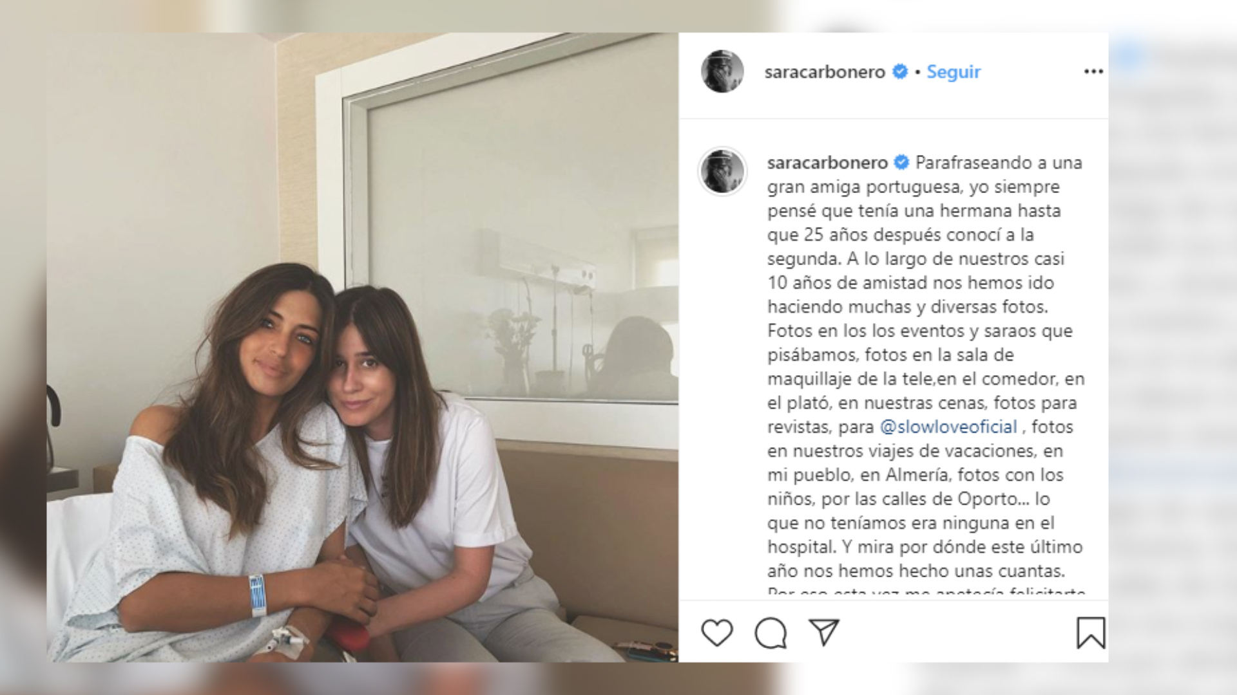Click the hospital wristband in the photo
The width and height of the screenshot is (1237, 695).
pos(257,595)
